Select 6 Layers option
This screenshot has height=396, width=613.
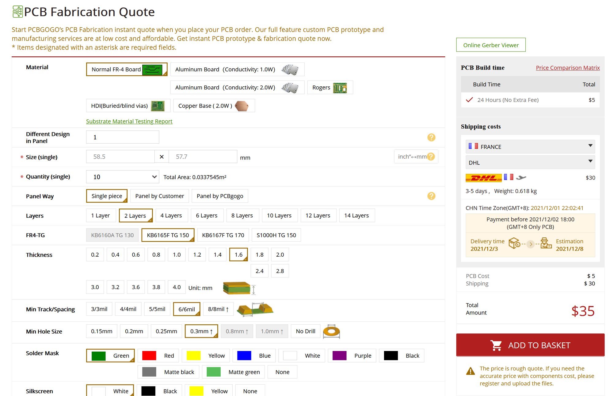[x=207, y=216]
